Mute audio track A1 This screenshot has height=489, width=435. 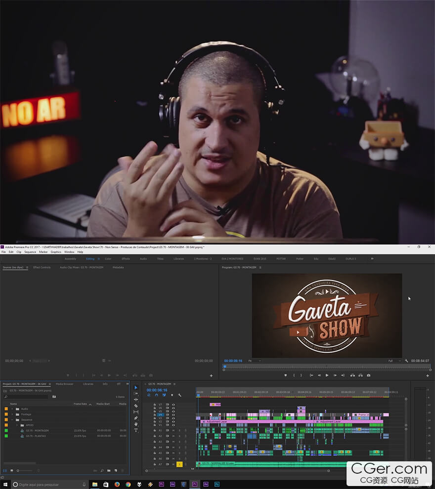tap(174, 430)
